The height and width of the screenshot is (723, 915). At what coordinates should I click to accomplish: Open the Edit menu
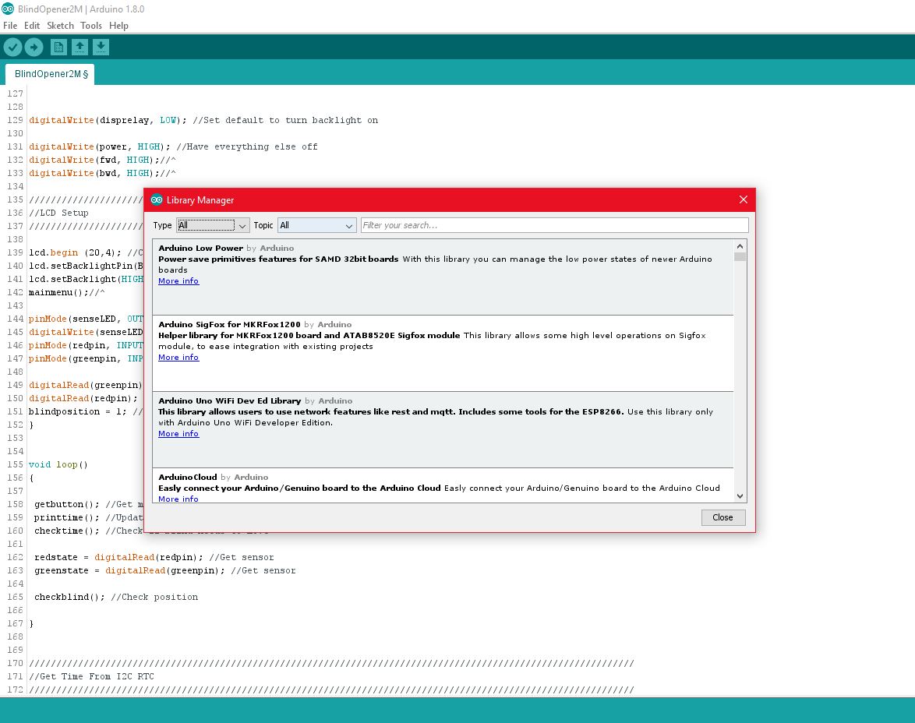tap(32, 26)
